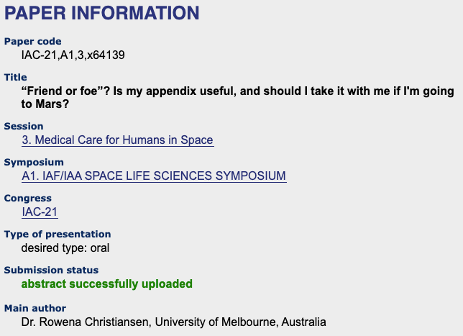Follow the IAC-21 congress link
The width and height of the screenshot is (463, 336).
point(40,212)
